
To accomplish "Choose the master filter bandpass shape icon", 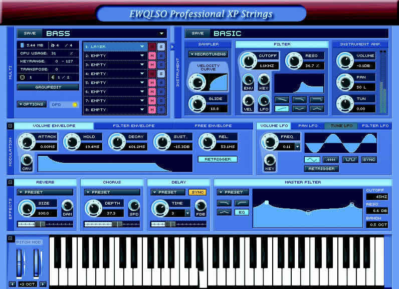I will pos(224,212).
